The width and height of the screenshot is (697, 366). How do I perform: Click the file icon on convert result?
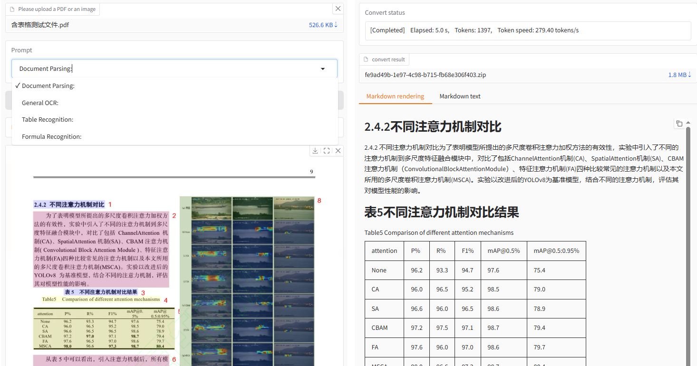point(365,59)
